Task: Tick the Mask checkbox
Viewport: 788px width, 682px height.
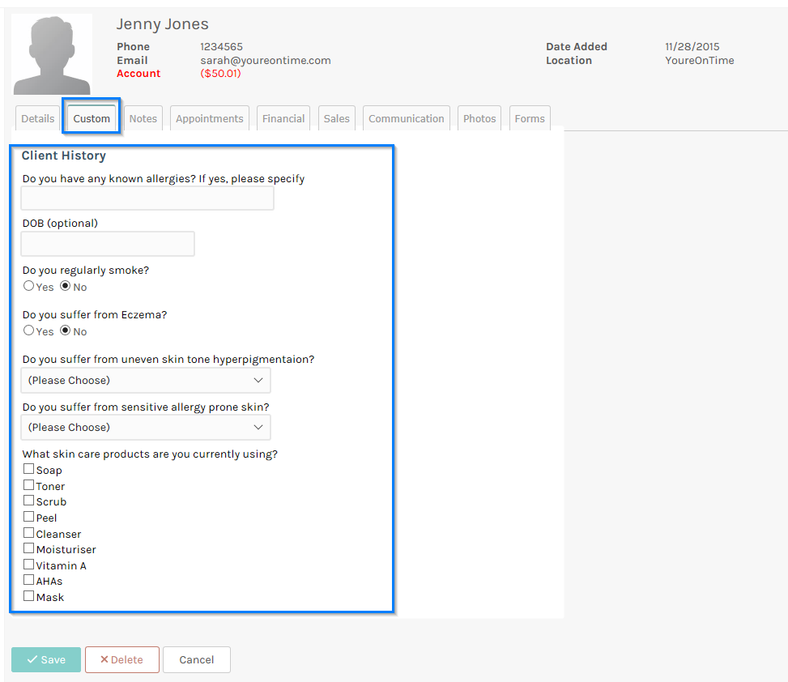Action: coord(27,595)
